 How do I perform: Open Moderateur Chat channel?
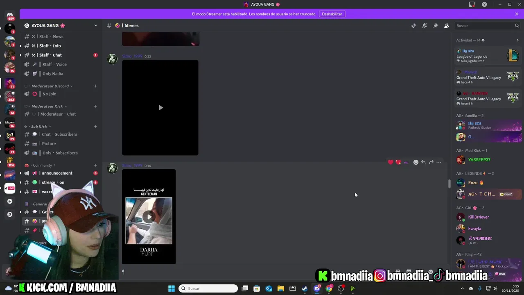coord(61,114)
